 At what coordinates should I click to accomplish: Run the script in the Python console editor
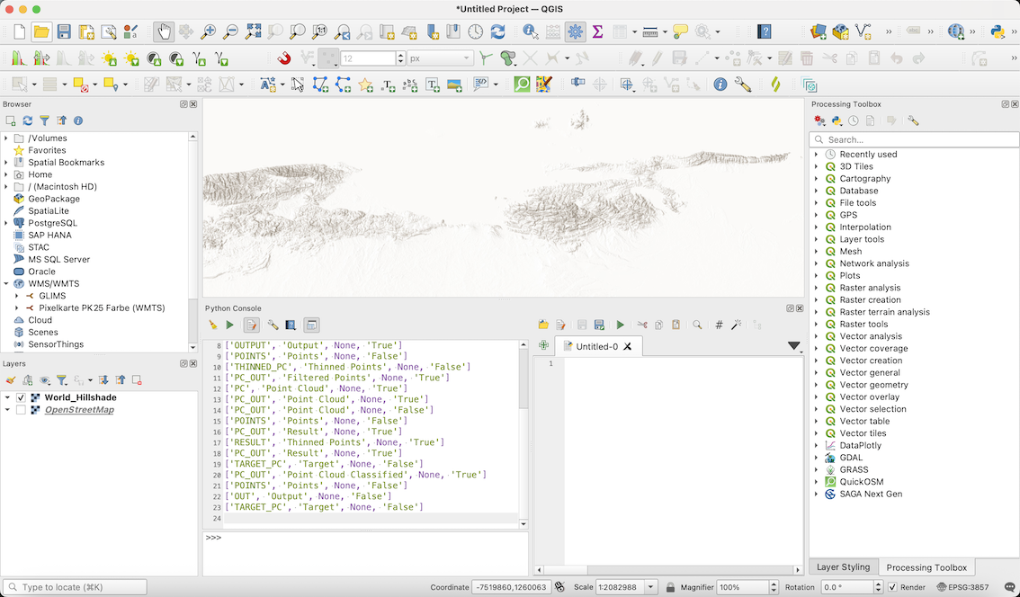click(621, 325)
